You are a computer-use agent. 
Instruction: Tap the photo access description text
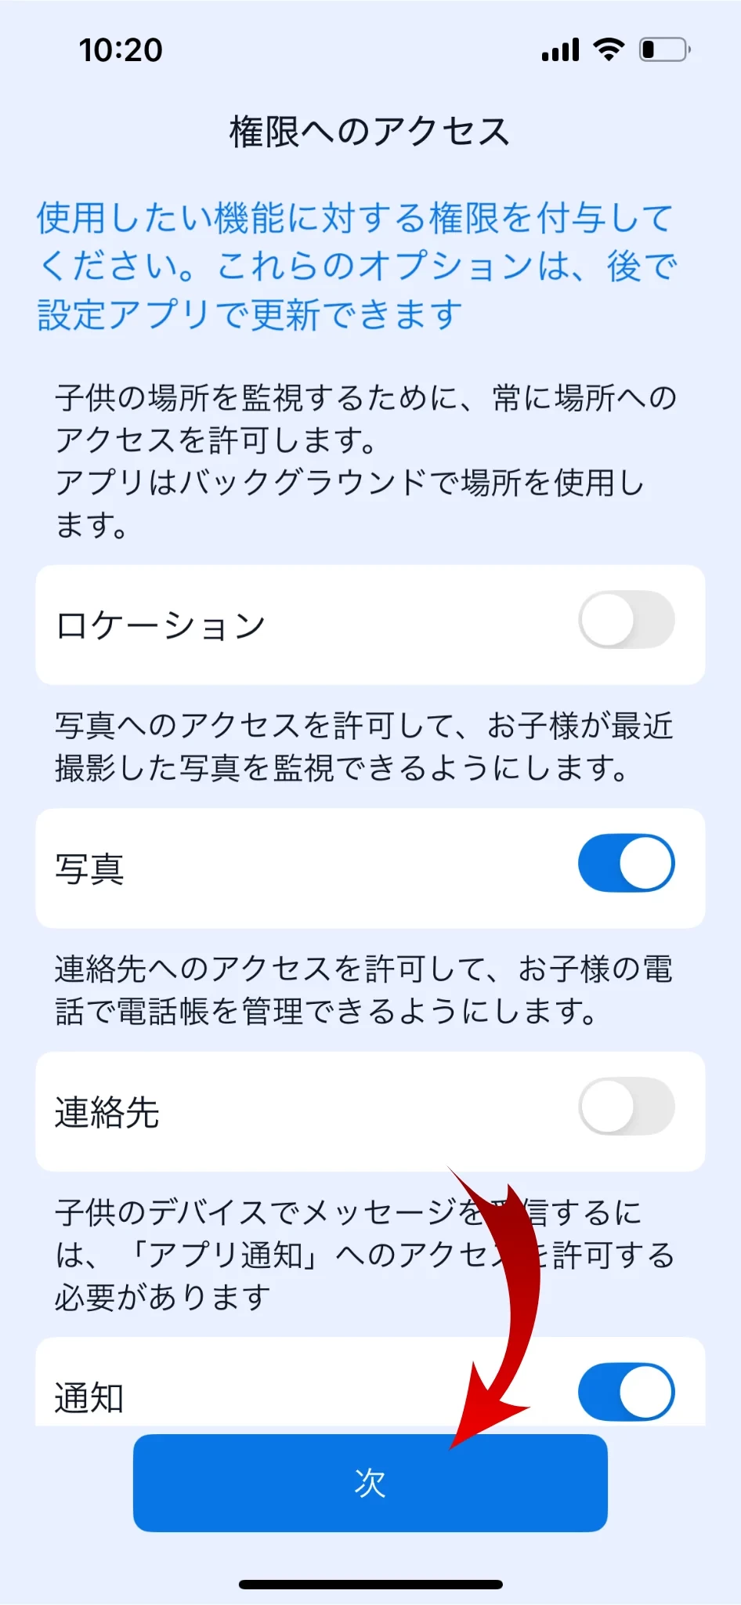tap(364, 746)
